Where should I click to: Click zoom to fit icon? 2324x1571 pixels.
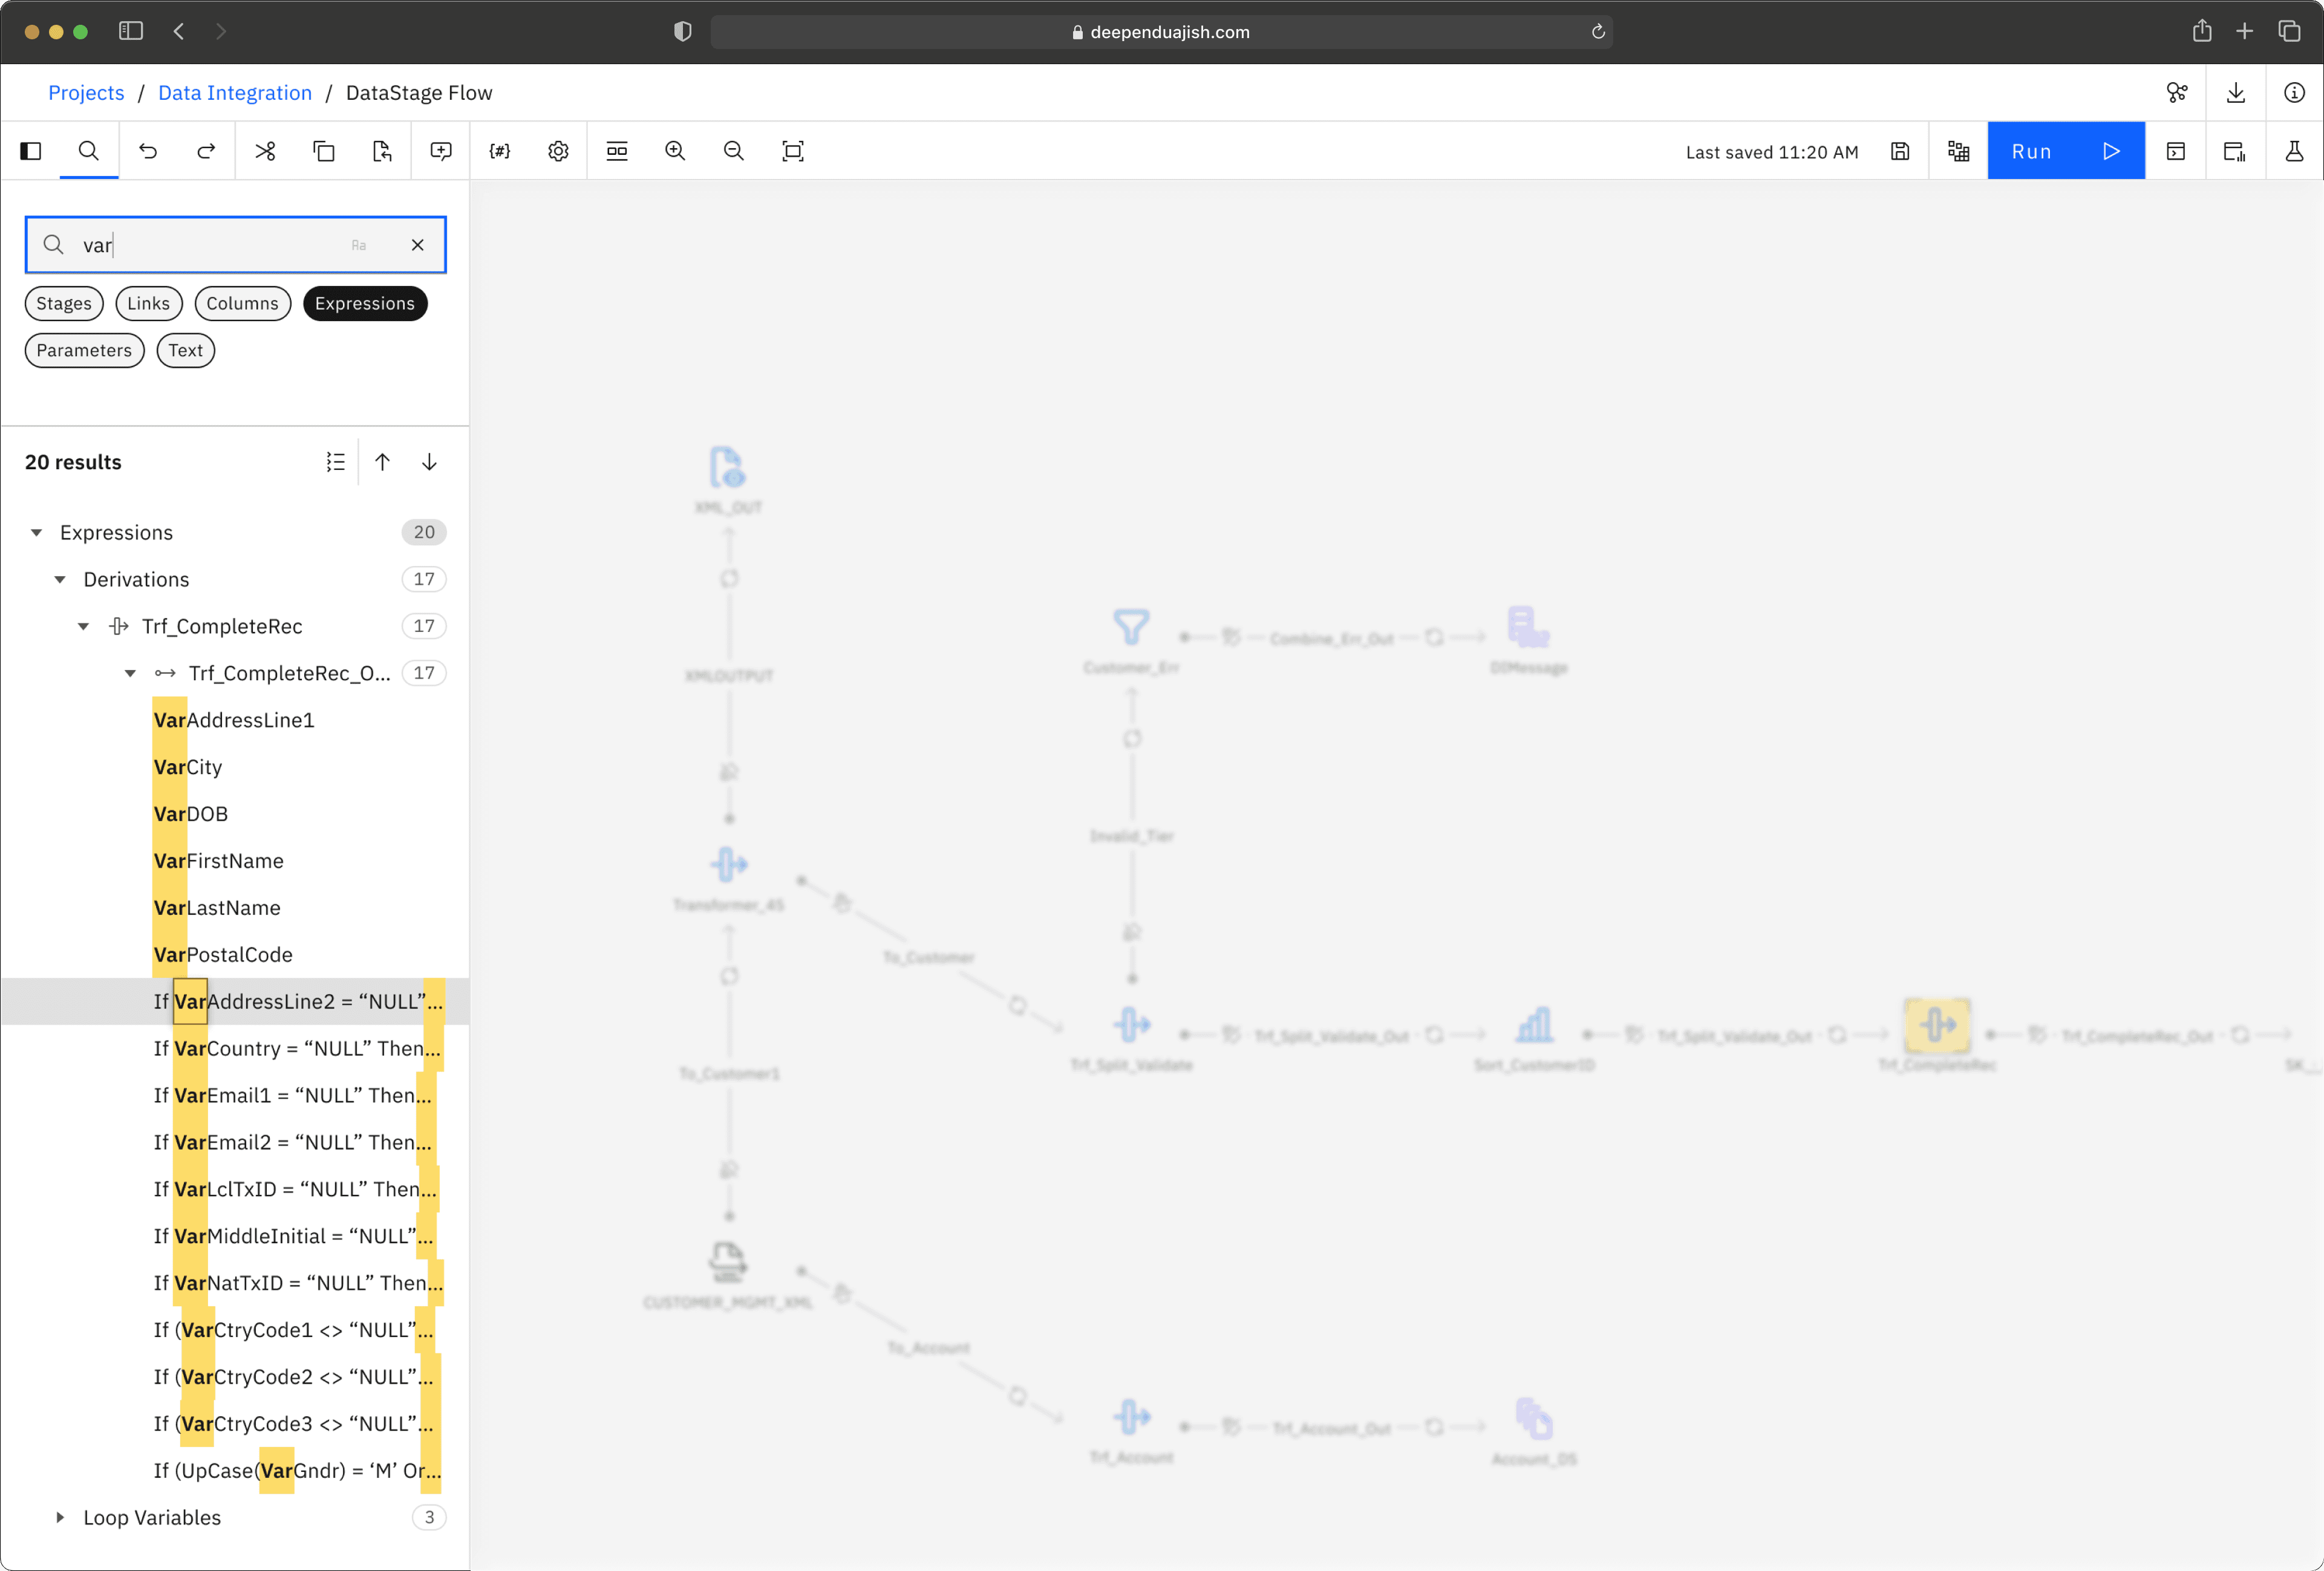coord(792,151)
